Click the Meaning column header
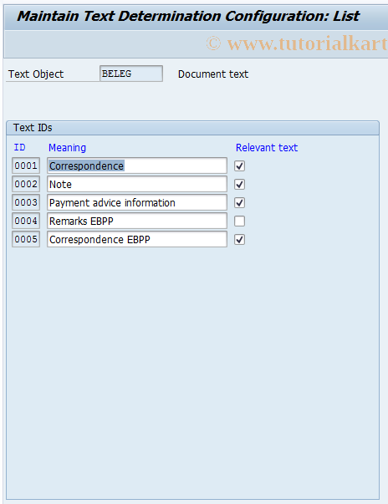 [x=67, y=148]
